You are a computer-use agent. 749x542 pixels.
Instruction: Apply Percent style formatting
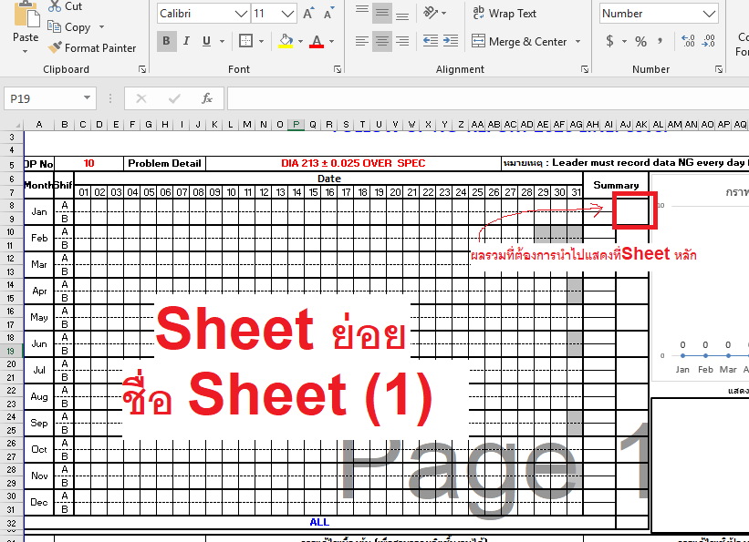point(640,41)
